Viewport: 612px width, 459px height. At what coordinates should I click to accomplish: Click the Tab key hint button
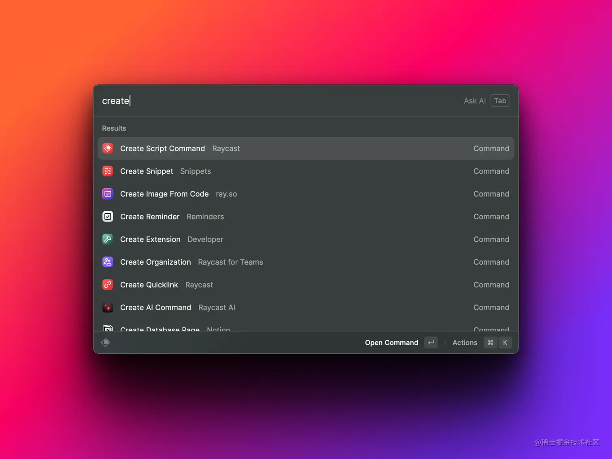500,101
